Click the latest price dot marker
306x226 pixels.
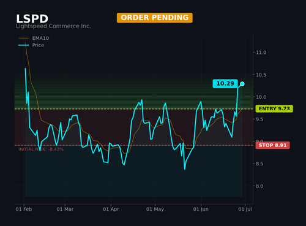click(242, 84)
